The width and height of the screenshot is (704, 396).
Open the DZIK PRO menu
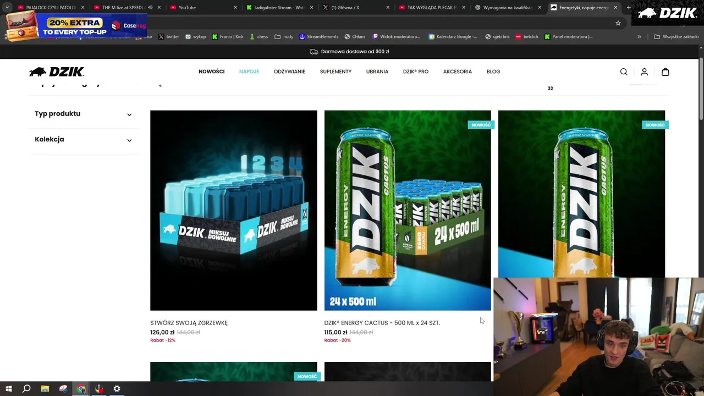coord(416,71)
